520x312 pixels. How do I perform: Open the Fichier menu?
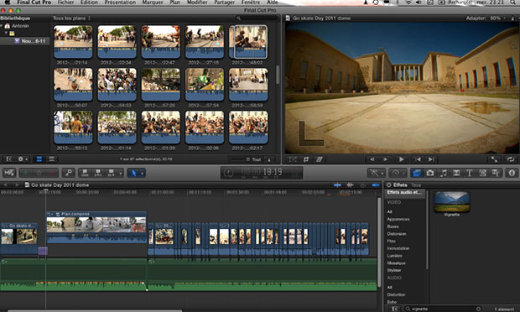click(x=65, y=3)
